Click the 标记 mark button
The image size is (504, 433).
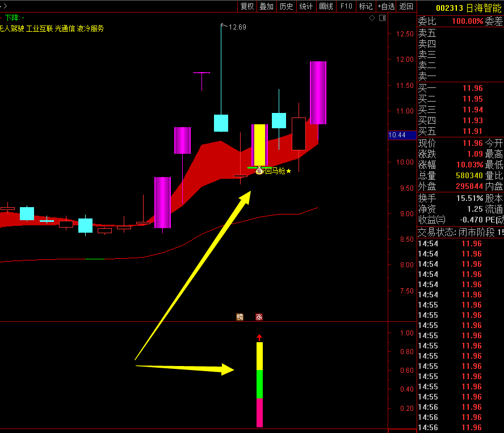[x=366, y=6]
